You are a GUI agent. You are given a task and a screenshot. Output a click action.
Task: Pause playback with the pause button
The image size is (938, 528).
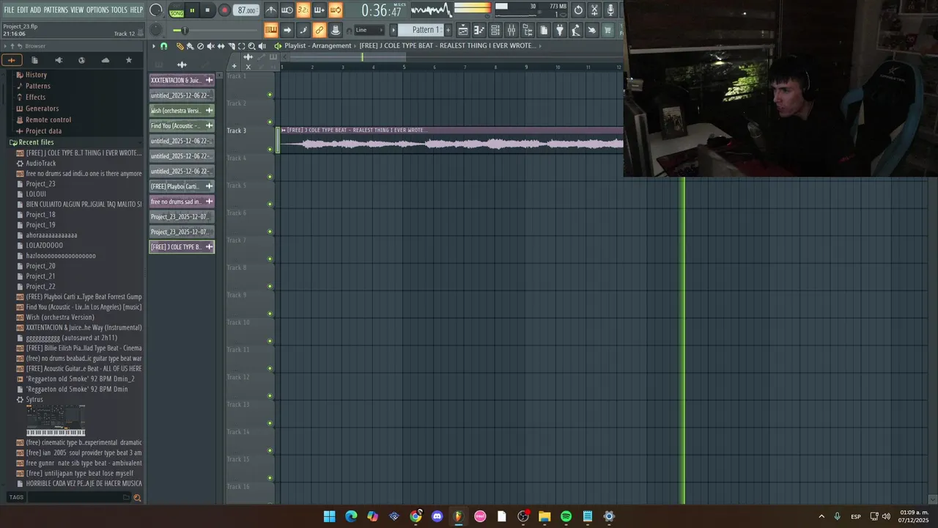pos(192,10)
